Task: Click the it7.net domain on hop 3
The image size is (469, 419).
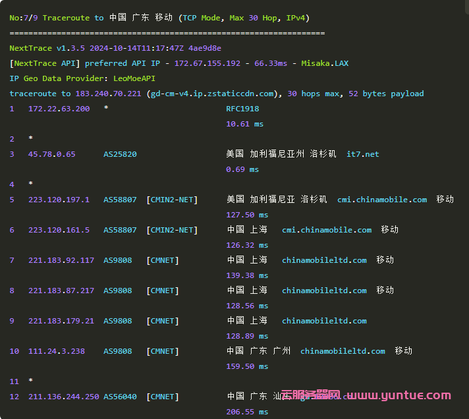Action: coord(363,154)
